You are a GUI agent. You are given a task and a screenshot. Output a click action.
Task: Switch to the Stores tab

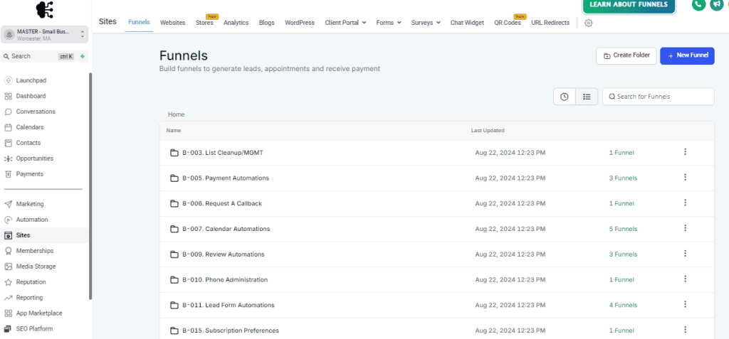(204, 23)
